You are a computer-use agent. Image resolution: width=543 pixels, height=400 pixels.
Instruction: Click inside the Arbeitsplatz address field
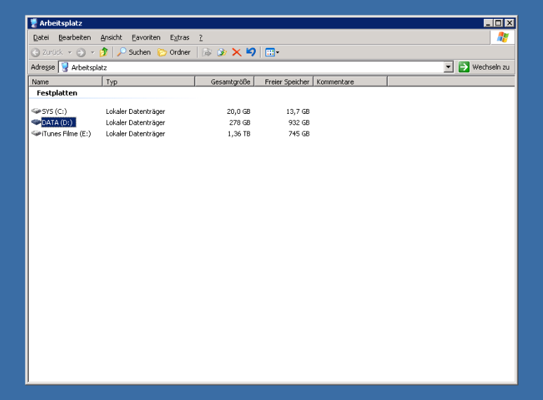(x=253, y=67)
